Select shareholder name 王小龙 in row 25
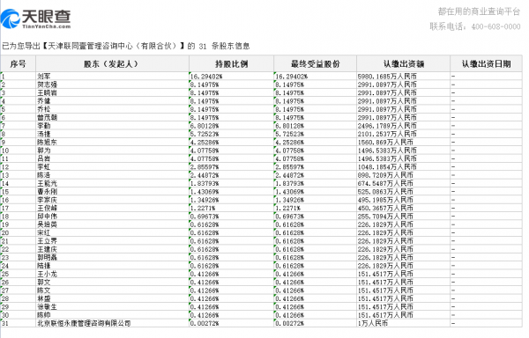529x338 pixels. click(x=47, y=274)
